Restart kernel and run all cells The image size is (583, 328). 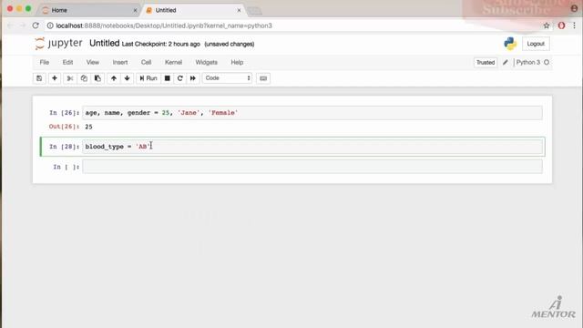[x=192, y=78]
